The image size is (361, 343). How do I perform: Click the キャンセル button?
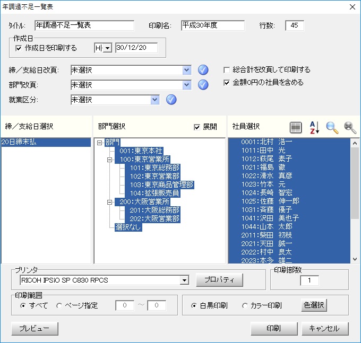pos(325,329)
